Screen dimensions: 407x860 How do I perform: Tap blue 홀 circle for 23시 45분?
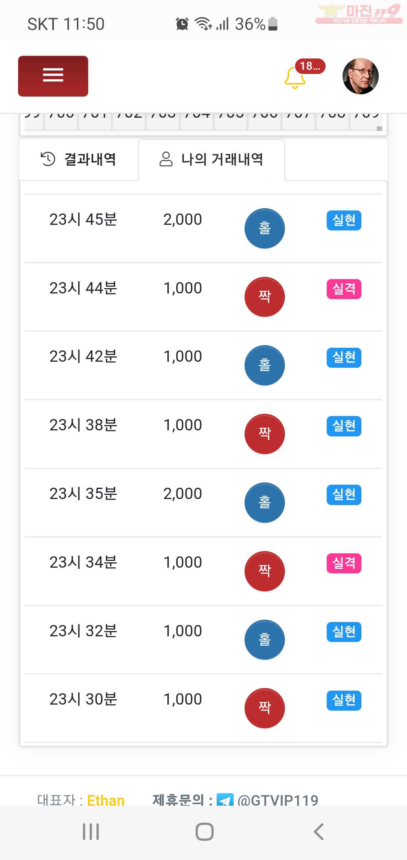pyautogui.click(x=265, y=228)
